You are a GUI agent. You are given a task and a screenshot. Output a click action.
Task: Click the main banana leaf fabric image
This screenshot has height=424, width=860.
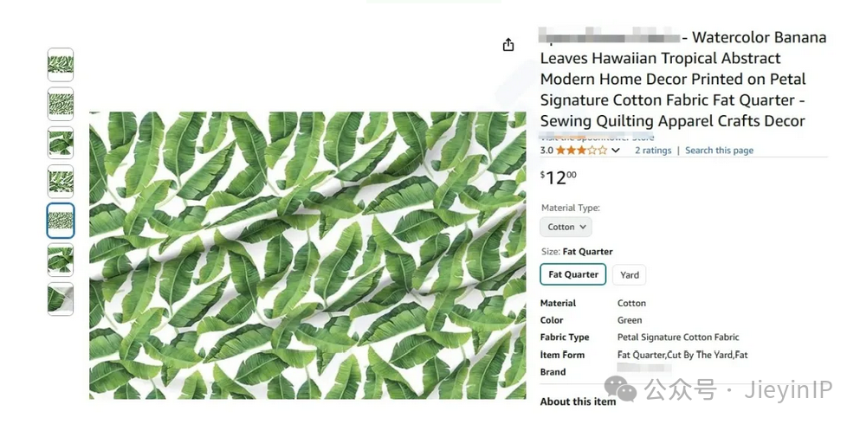[x=307, y=255]
